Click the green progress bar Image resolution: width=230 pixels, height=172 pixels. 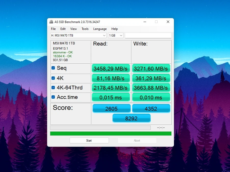(110, 133)
